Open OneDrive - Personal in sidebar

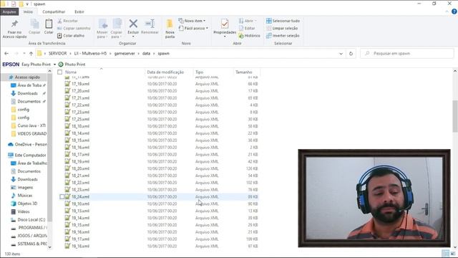28,145
